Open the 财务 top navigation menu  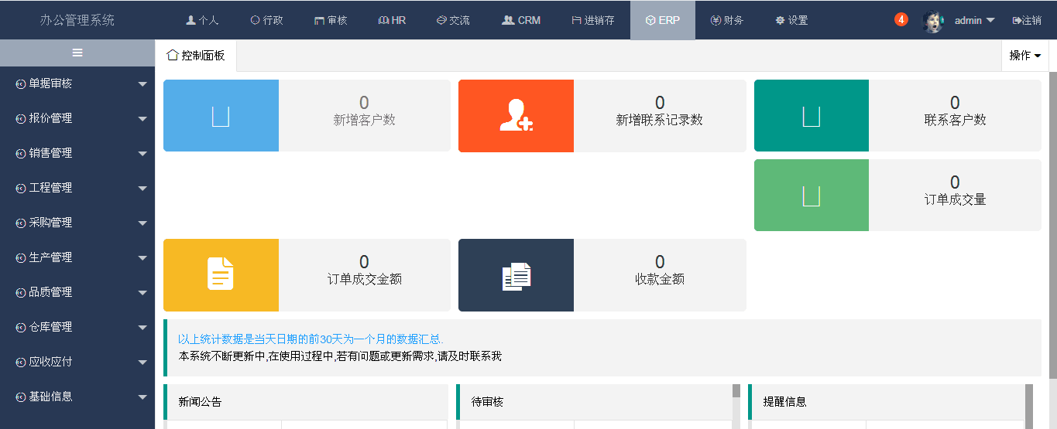(x=726, y=20)
